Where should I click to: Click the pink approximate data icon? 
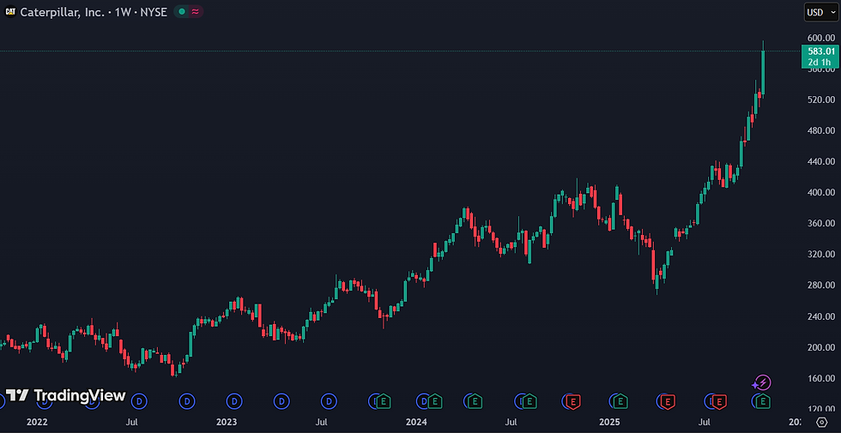[196, 12]
